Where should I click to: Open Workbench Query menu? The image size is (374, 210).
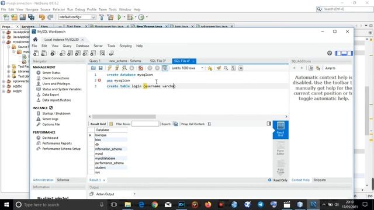pos(67,46)
